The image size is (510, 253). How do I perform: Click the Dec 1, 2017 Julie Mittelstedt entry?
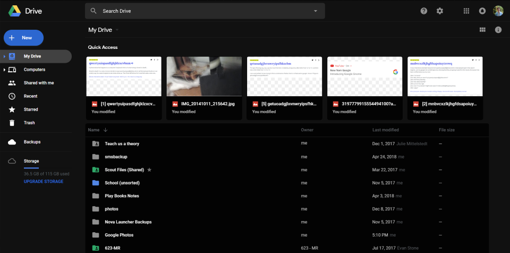pos(399,144)
